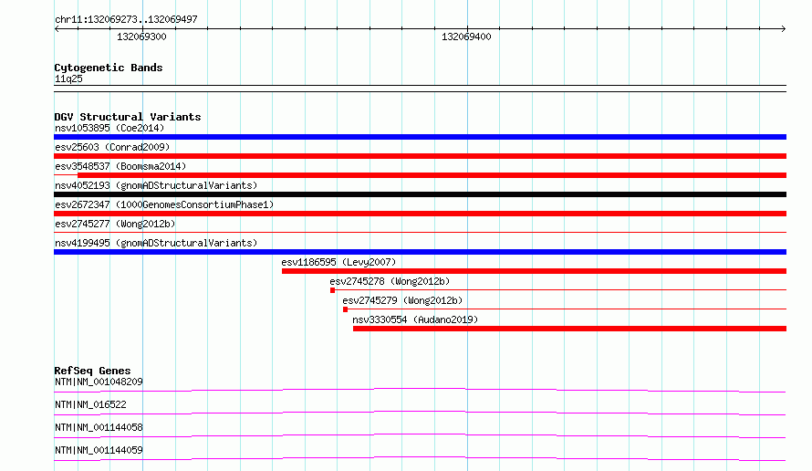Screen dimensions: 812x471
Task: Open variant esv25603 (Conrad2009) label
Action: 112,147
